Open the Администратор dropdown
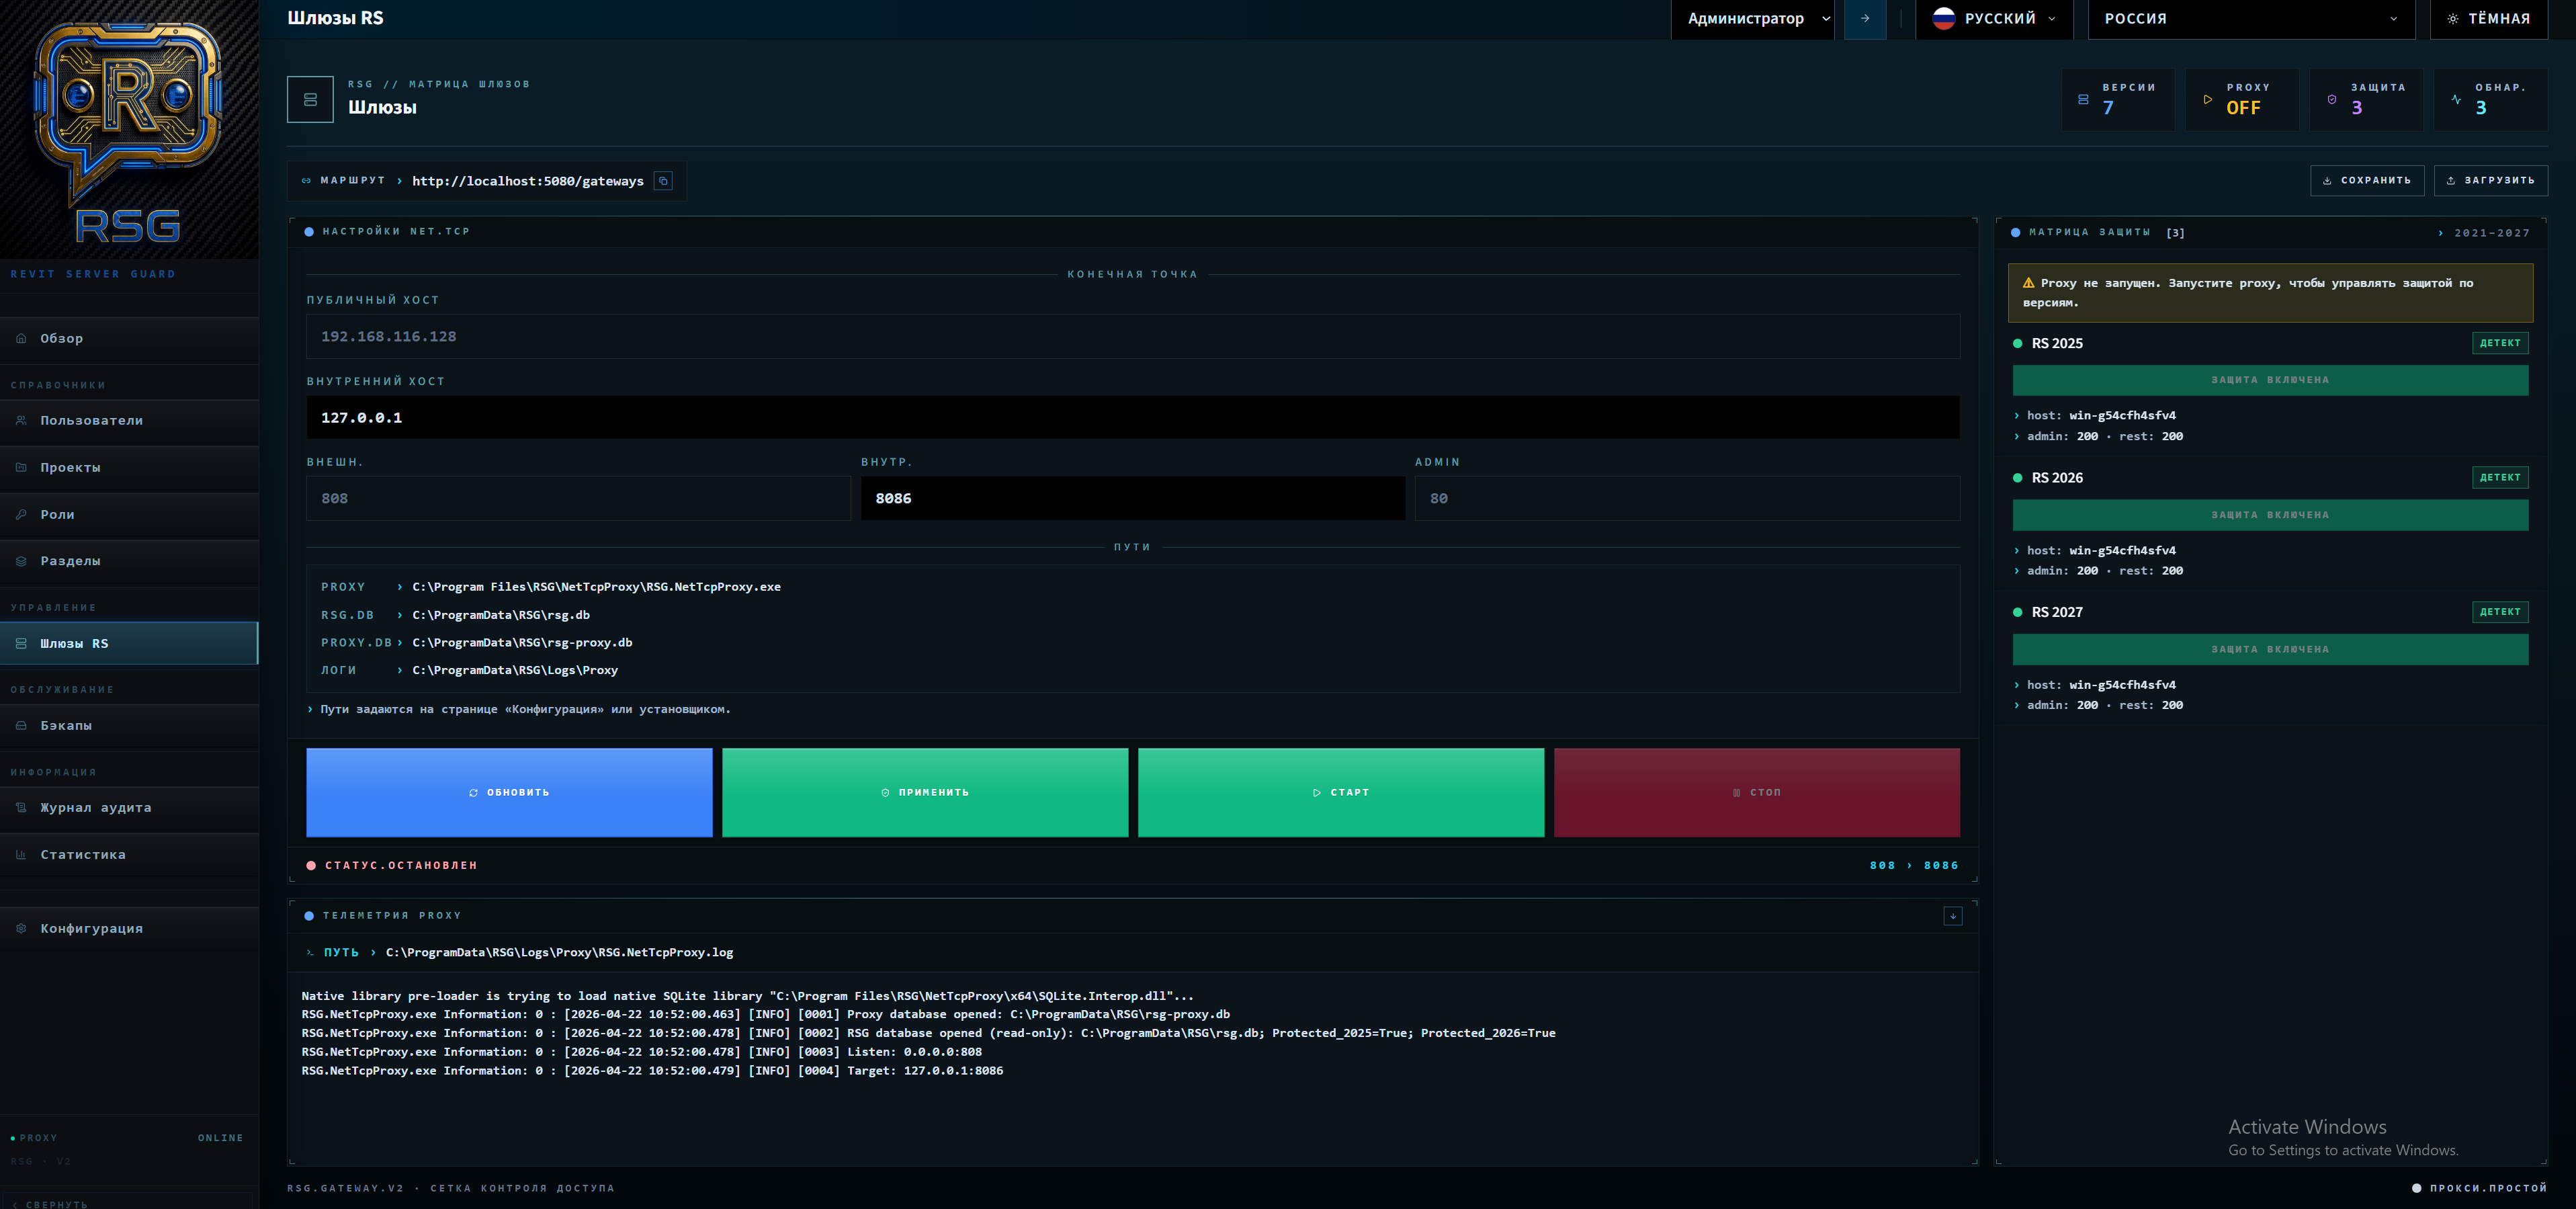 tap(1753, 18)
